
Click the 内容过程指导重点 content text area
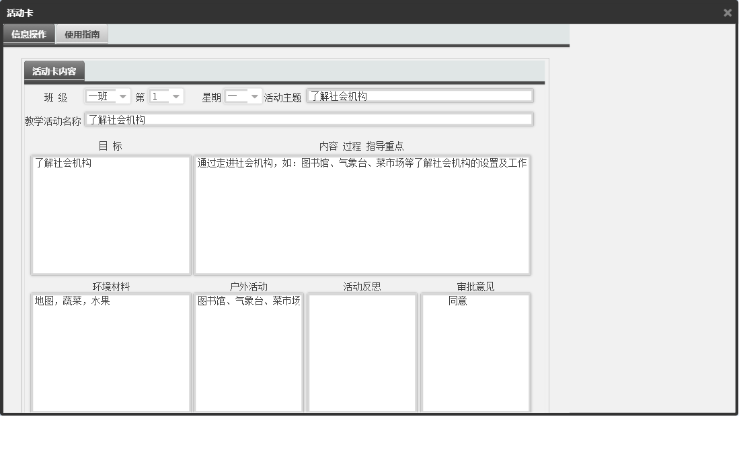[362, 215]
